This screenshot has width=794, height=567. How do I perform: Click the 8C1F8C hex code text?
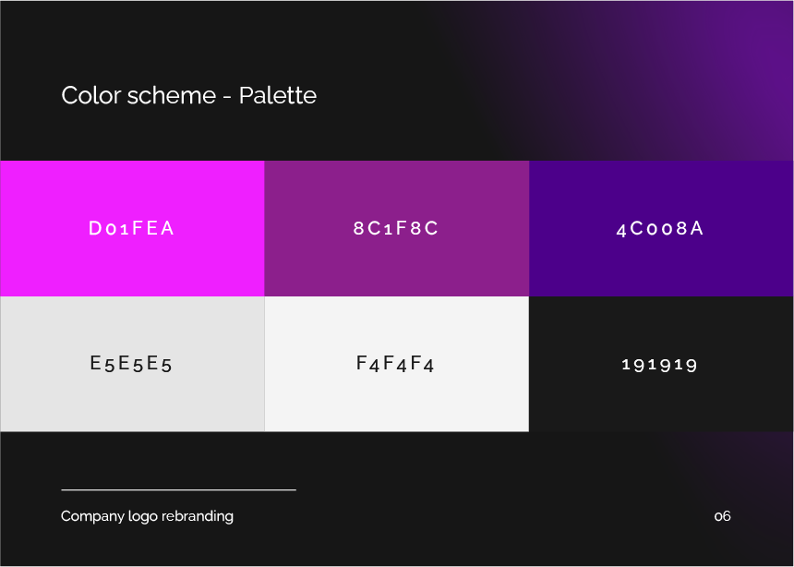396,228
